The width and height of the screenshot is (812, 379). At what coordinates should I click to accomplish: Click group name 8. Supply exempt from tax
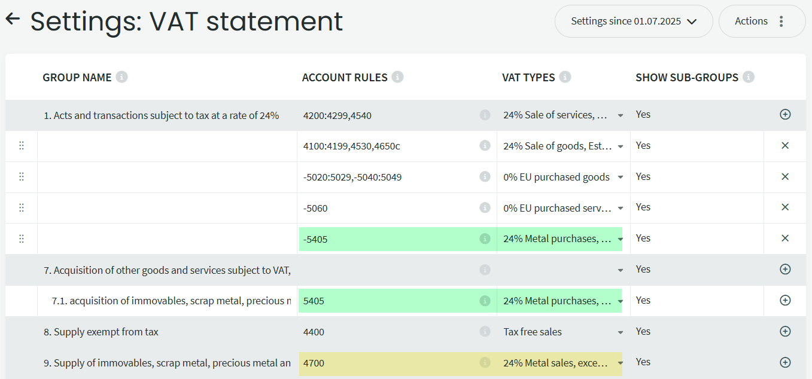point(101,332)
